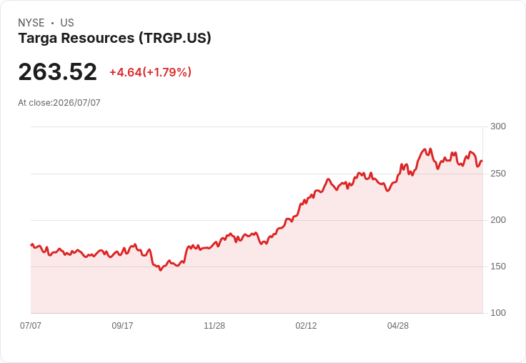The height and width of the screenshot is (363, 526).
Task: Click the 09/17 date axis label
Action: tap(122, 325)
